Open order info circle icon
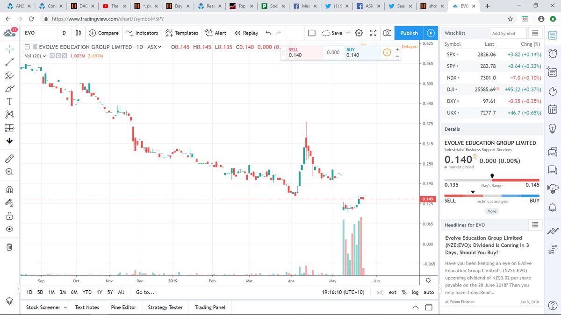The width and height of the screenshot is (561, 315). coord(387,52)
